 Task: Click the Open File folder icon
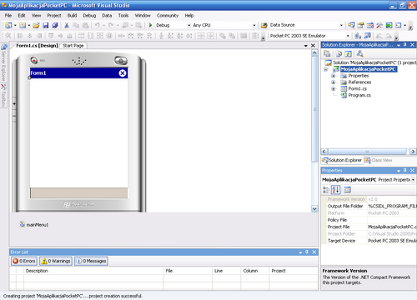[36, 25]
